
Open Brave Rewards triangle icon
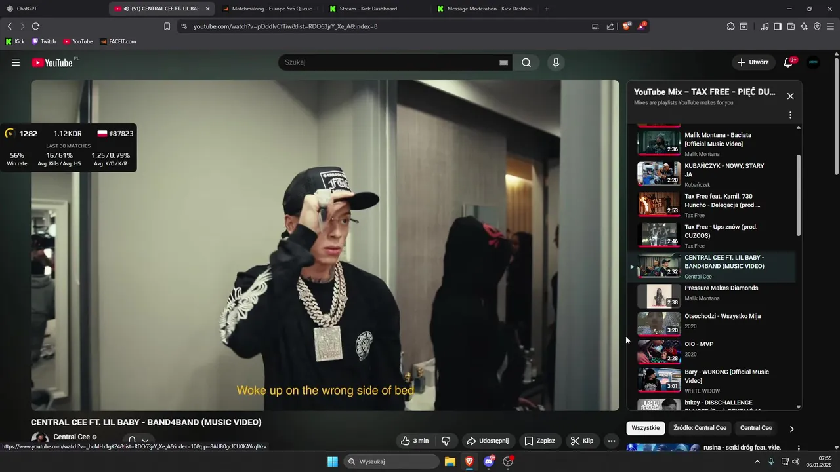[642, 26]
